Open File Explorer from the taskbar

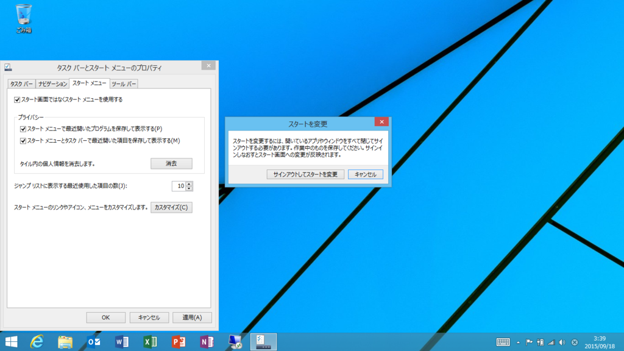(x=65, y=342)
